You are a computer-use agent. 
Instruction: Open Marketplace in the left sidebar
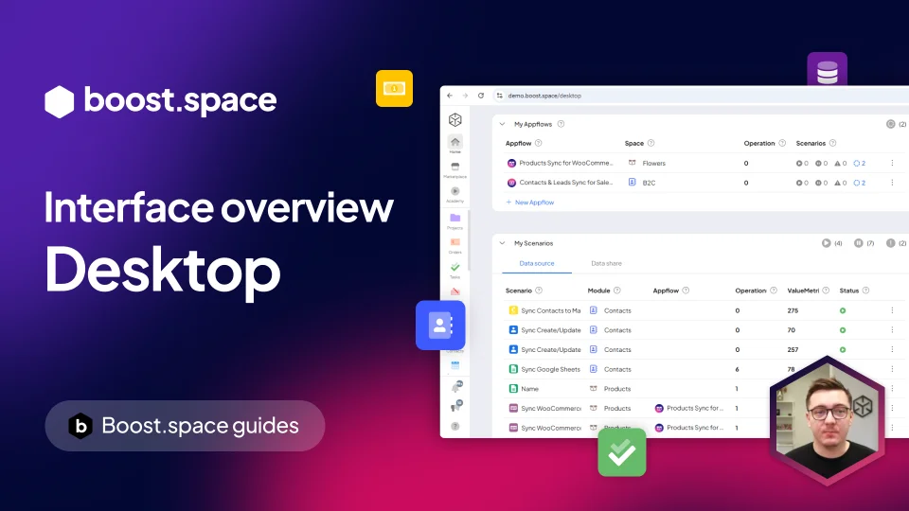coord(455,169)
